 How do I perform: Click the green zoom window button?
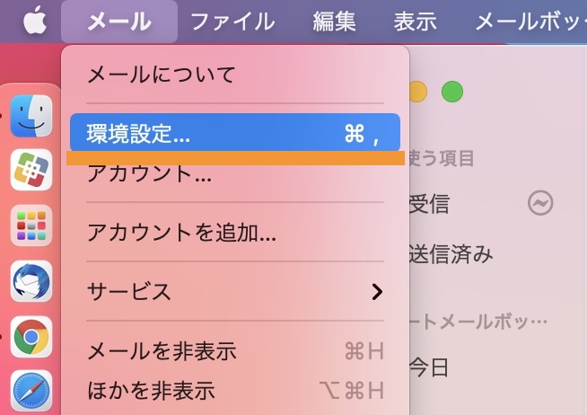[452, 92]
